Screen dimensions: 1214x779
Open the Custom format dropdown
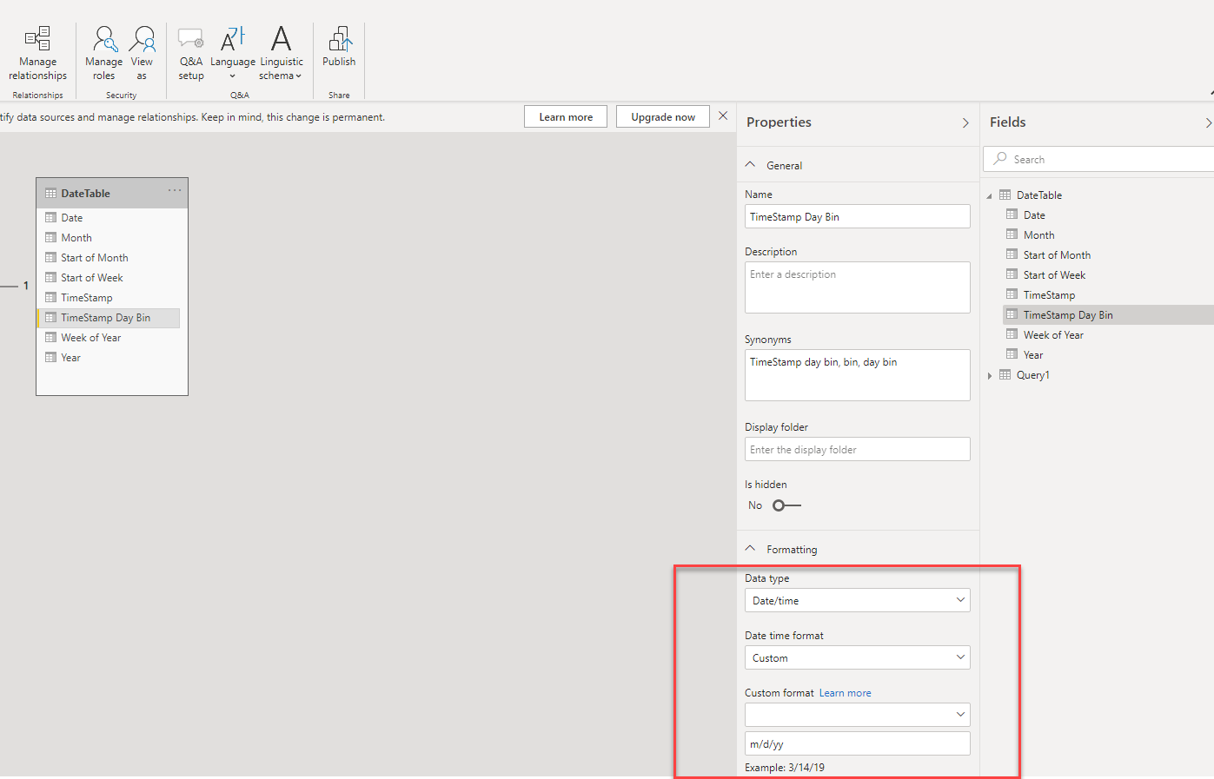857,715
